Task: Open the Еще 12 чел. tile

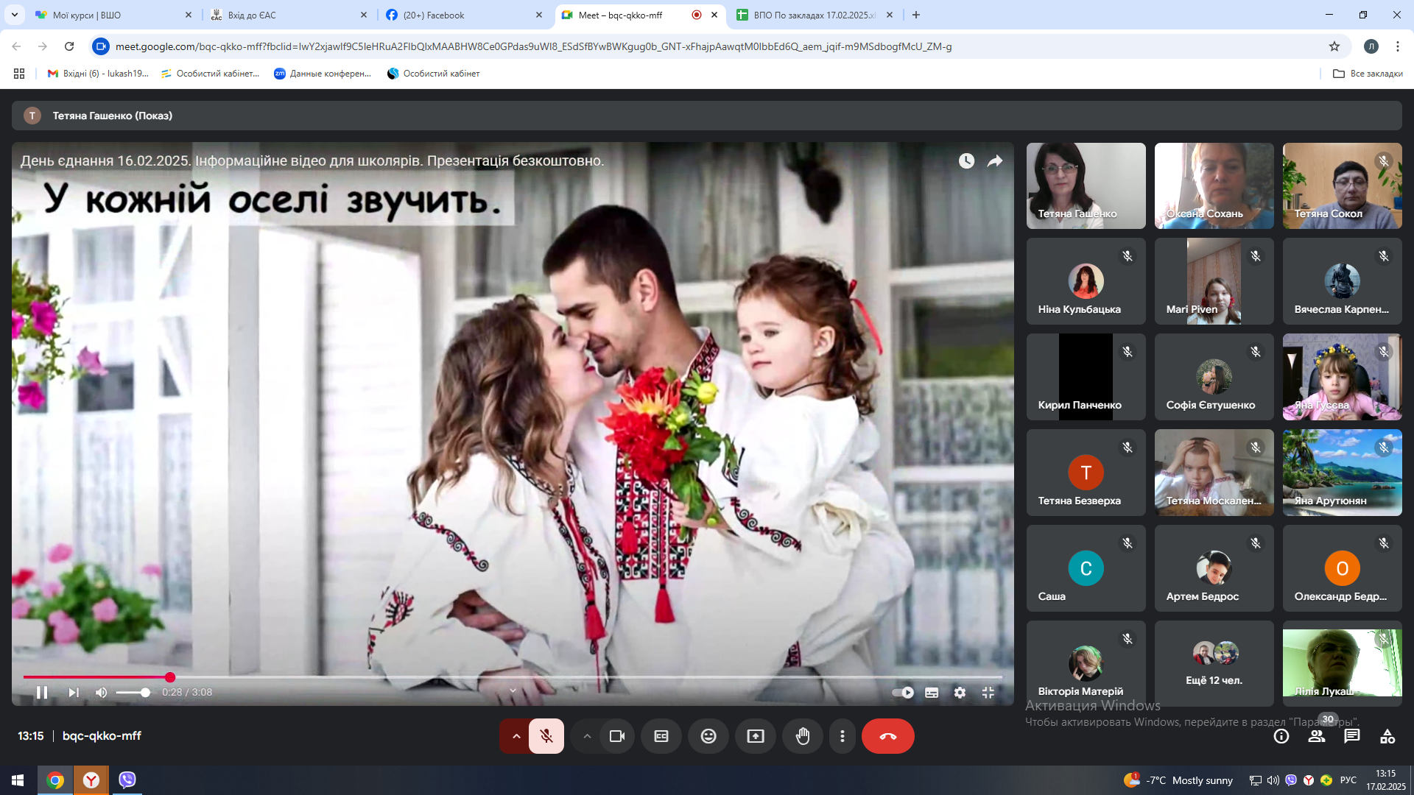Action: click(x=1214, y=664)
